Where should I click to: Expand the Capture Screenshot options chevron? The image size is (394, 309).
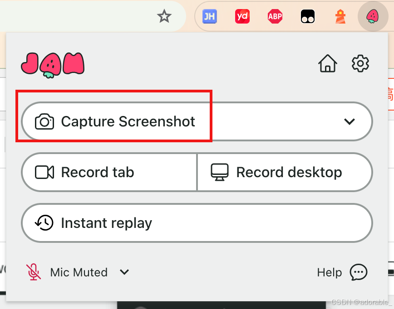click(x=349, y=121)
